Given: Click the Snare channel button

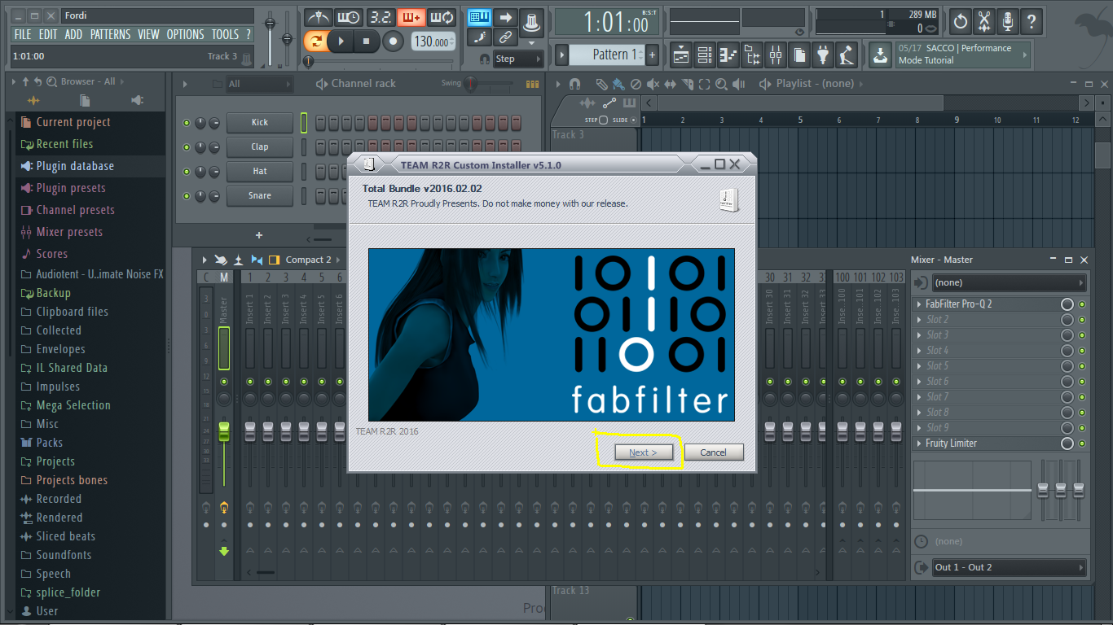Looking at the screenshot, I should (x=260, y=196).
